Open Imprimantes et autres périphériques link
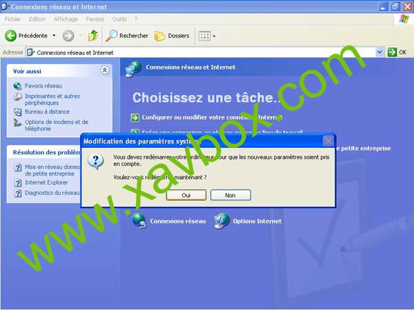The image size is (414, 310). point(52,99)
